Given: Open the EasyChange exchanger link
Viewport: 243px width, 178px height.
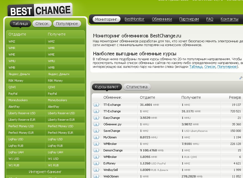Looking at the screenshot, I should click(112, 118).
